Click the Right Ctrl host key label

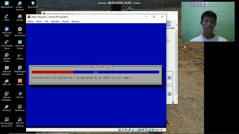click(x=158, y=130)
